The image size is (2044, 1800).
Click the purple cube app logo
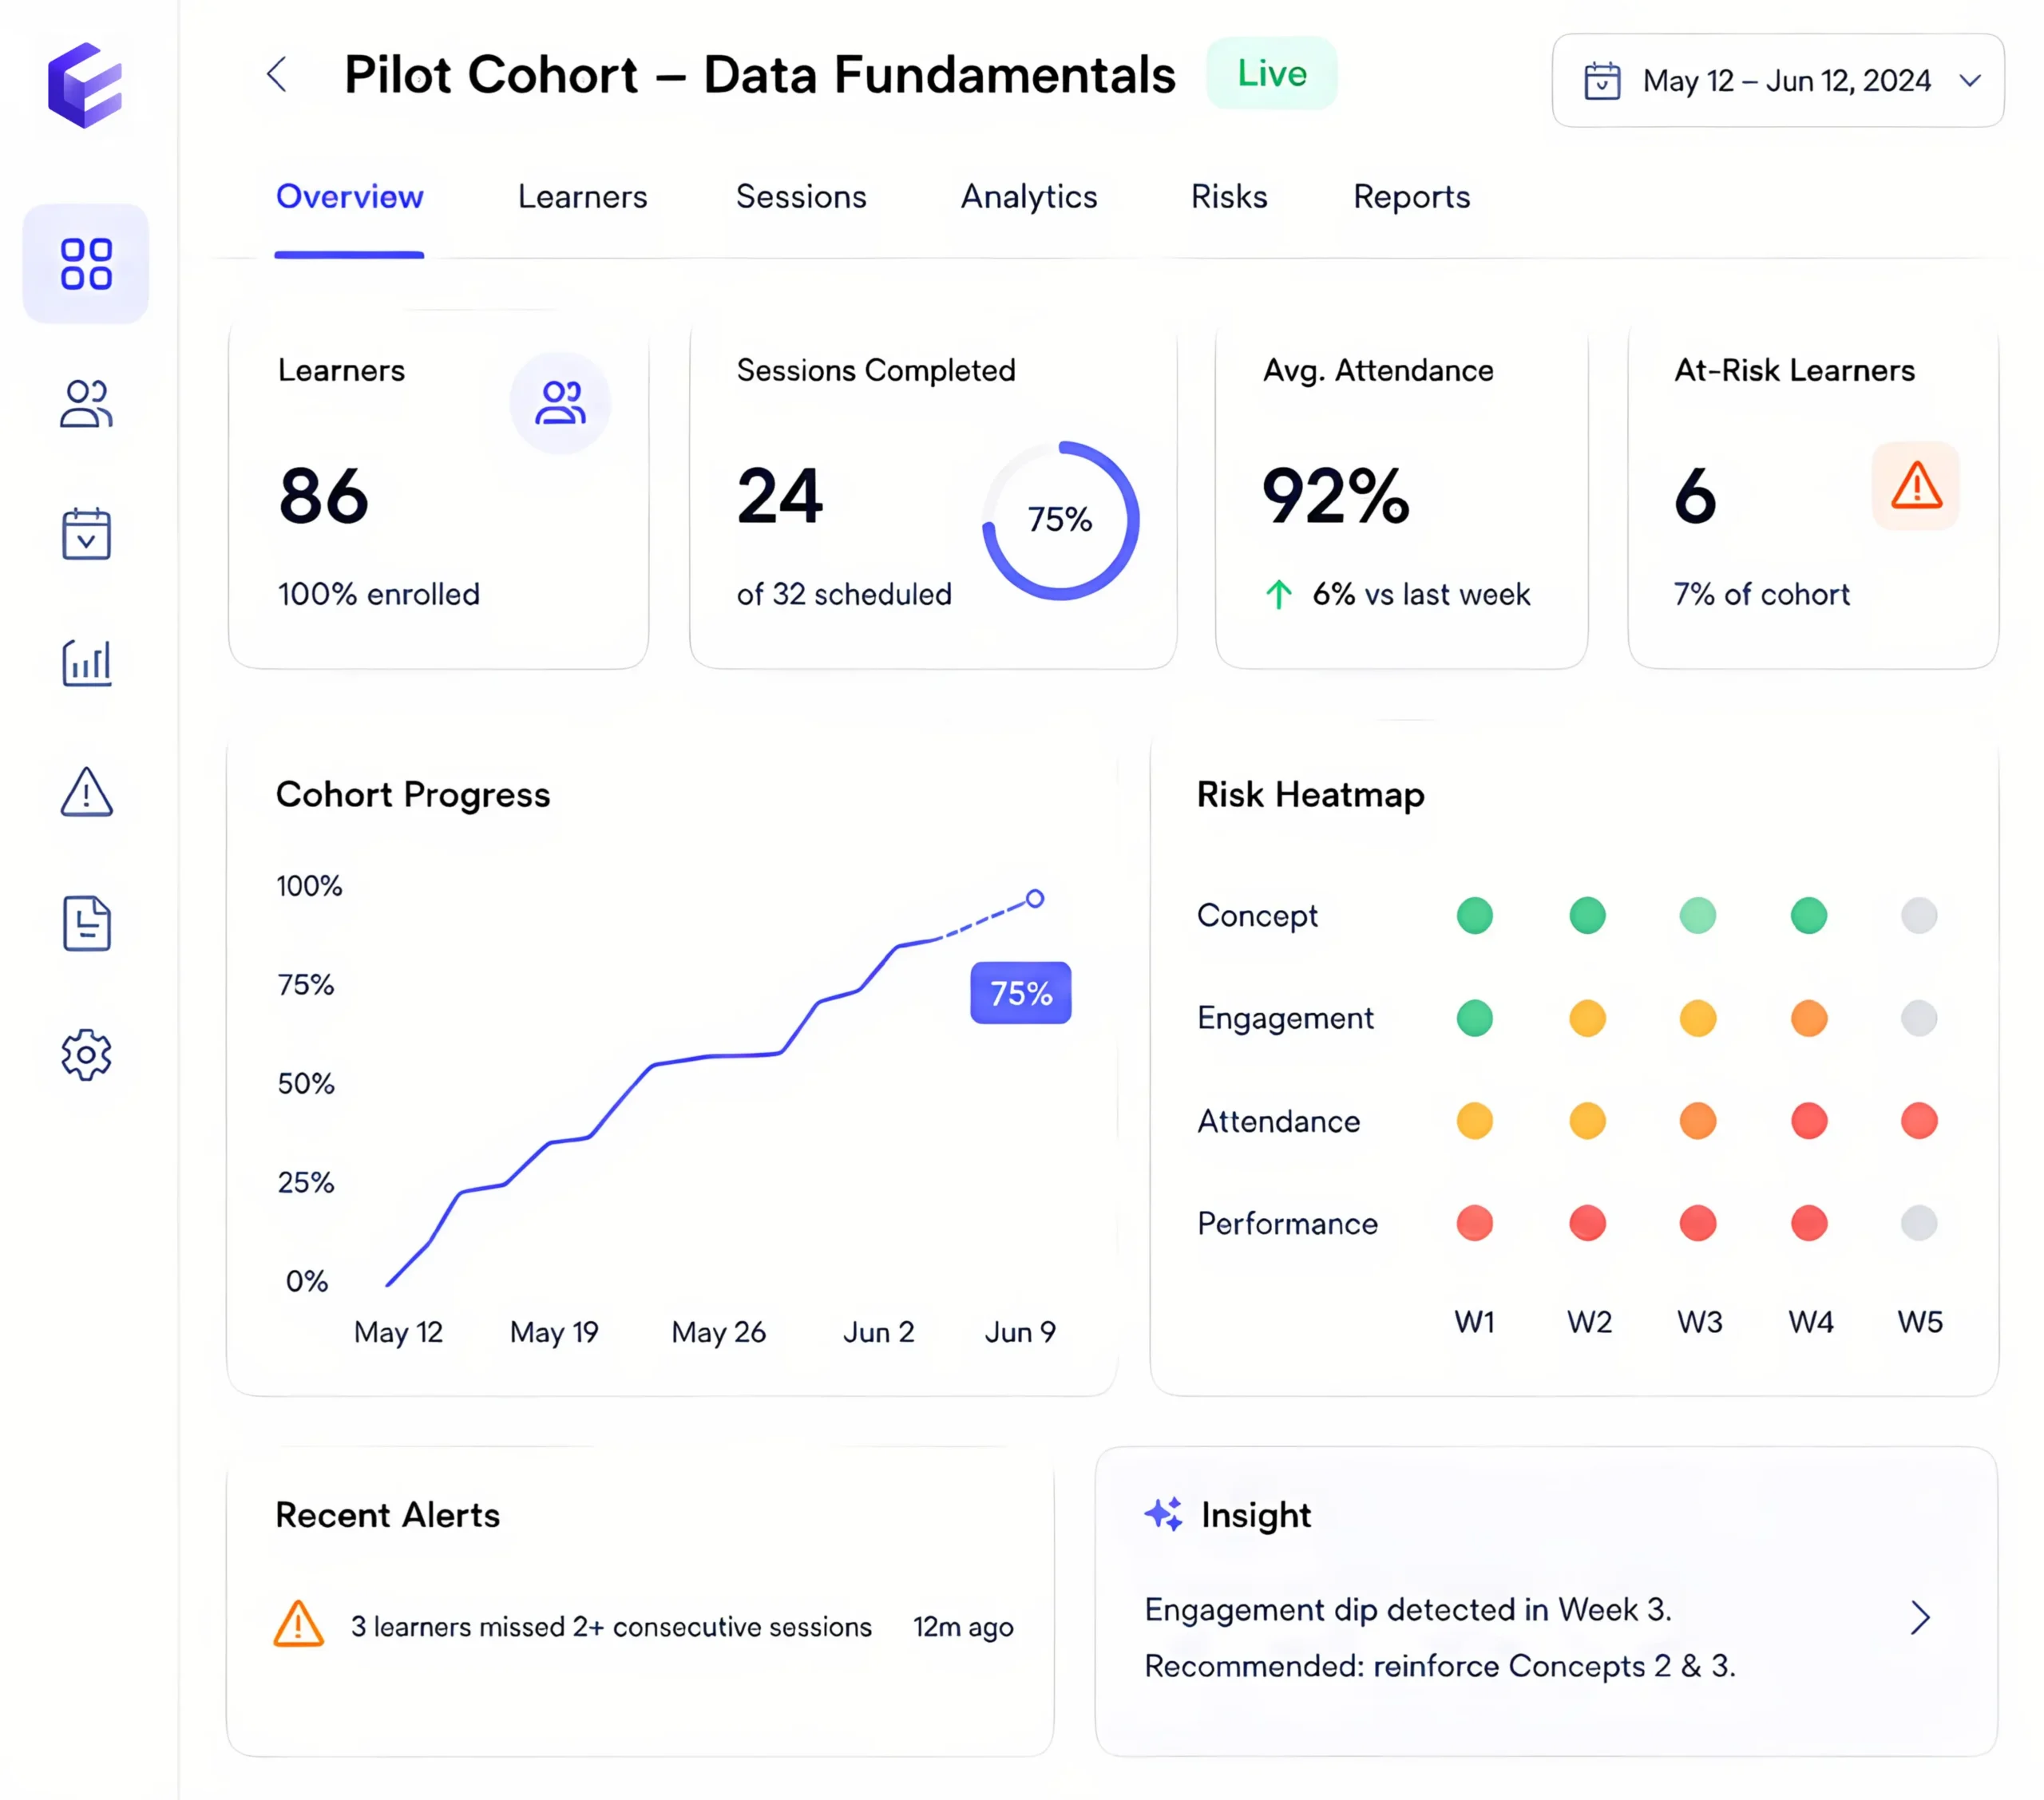pyautogui.click(x=85, y=85)
